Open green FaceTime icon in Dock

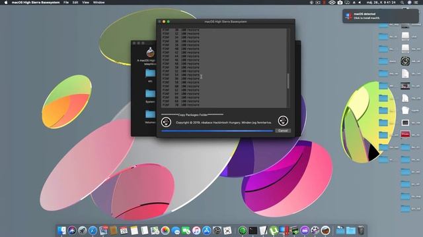(x=186, y=230)
